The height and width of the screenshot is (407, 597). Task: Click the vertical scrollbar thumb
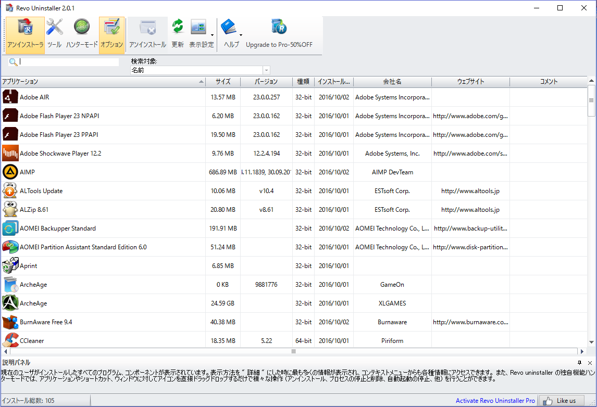(591, 100)
